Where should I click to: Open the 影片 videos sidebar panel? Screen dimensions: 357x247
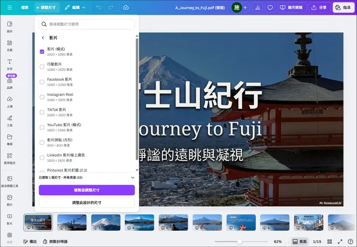click(10, 219)
